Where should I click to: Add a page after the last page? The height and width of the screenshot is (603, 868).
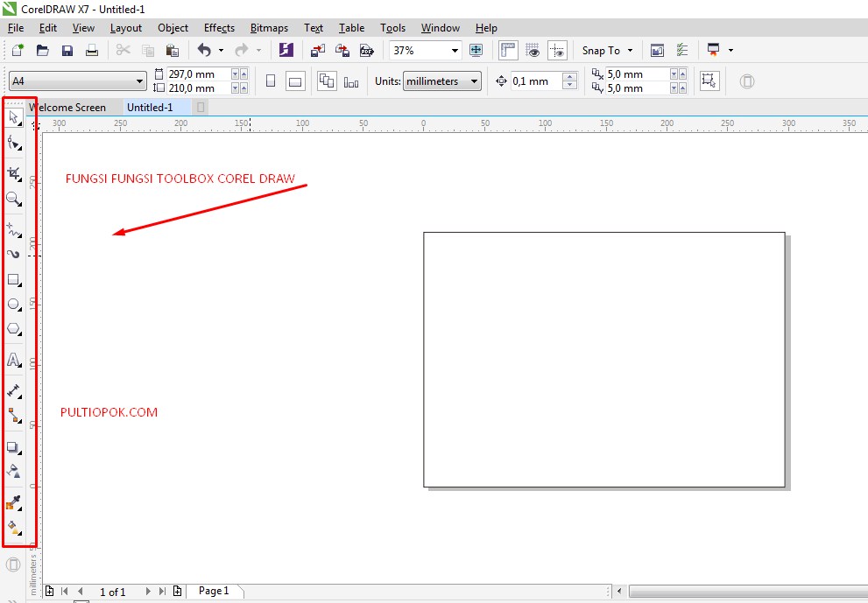click(177, 592)
